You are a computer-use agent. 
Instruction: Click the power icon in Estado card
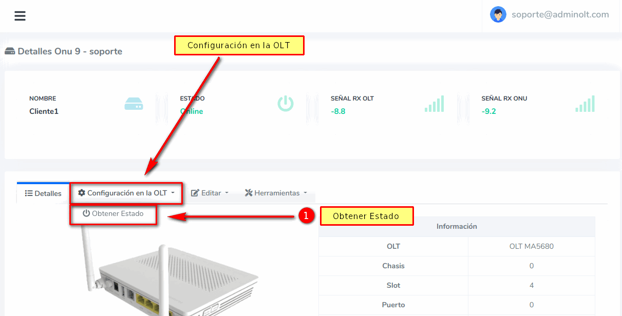pyautogui.click(x=285, y=104)
